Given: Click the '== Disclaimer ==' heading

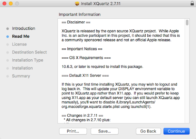Looking at the screenshot, I should click(x=76, y=22).
